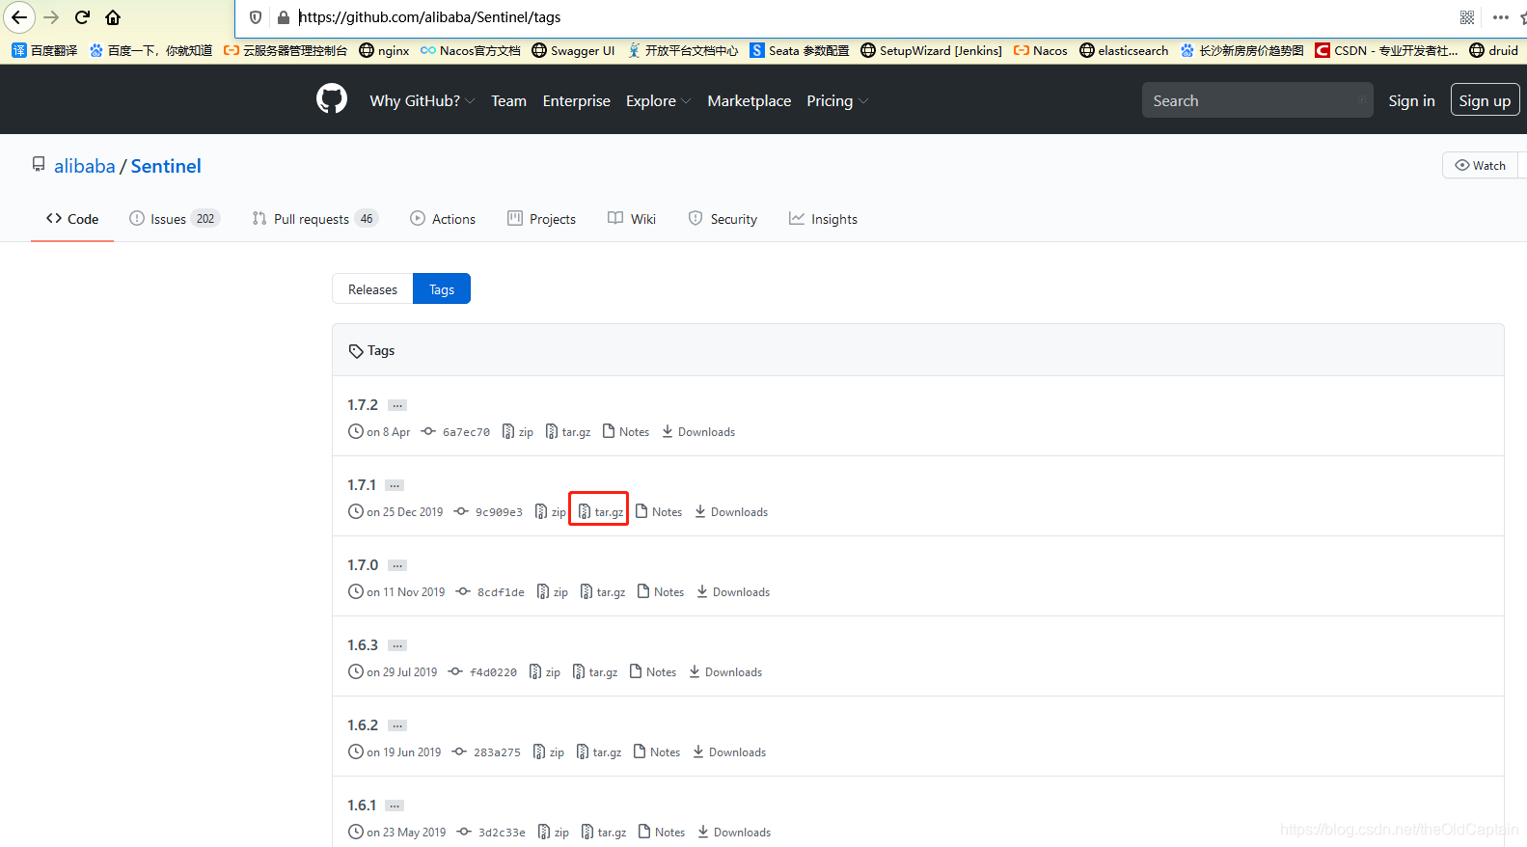Click the browser forward arrow
Screen dimensions: 1527x847
51,17
